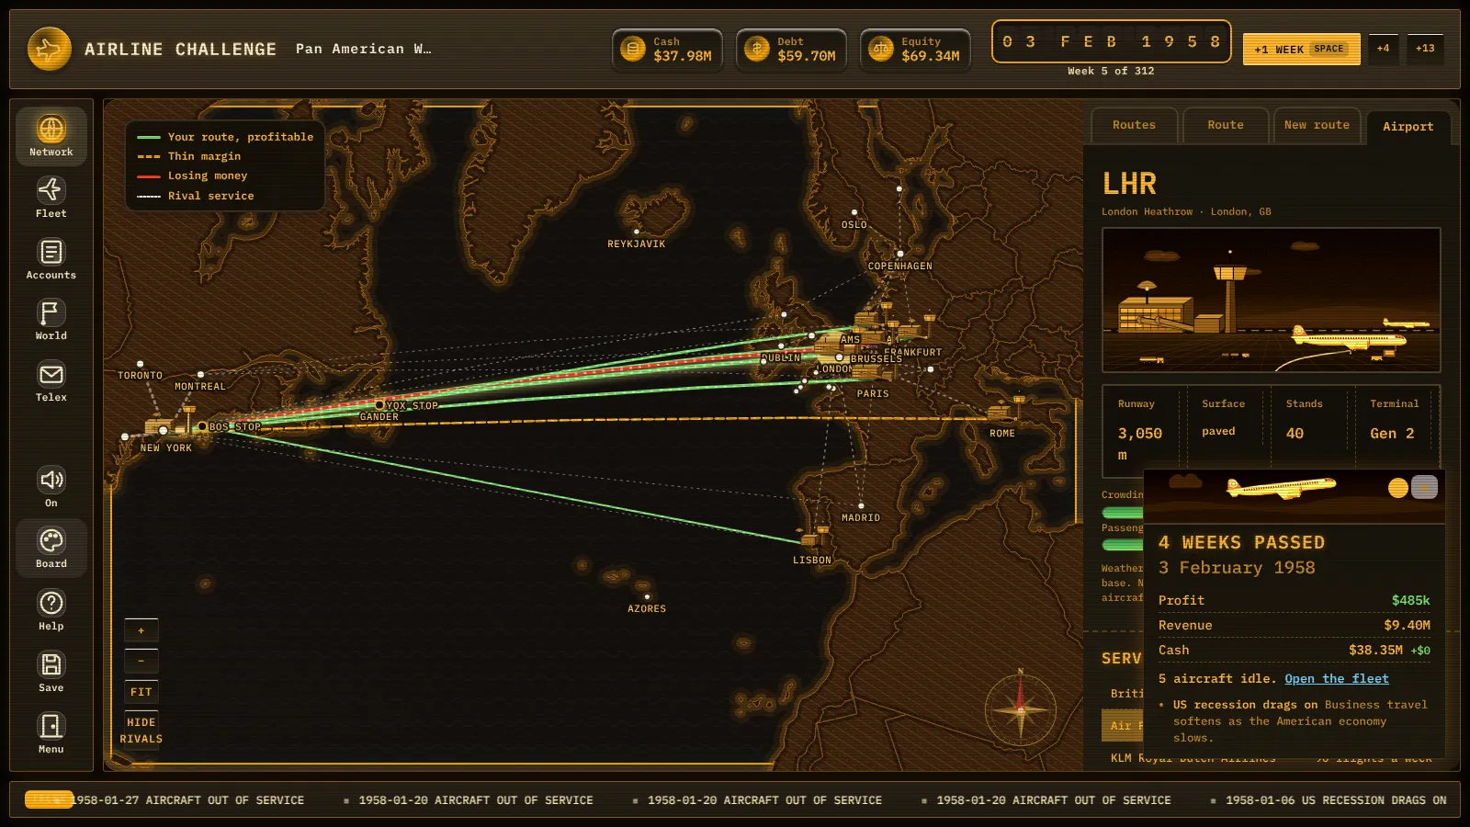Switch to the Routes tab
Image resolution: width=1470 pixels, height=827 pixels.
1134,125
